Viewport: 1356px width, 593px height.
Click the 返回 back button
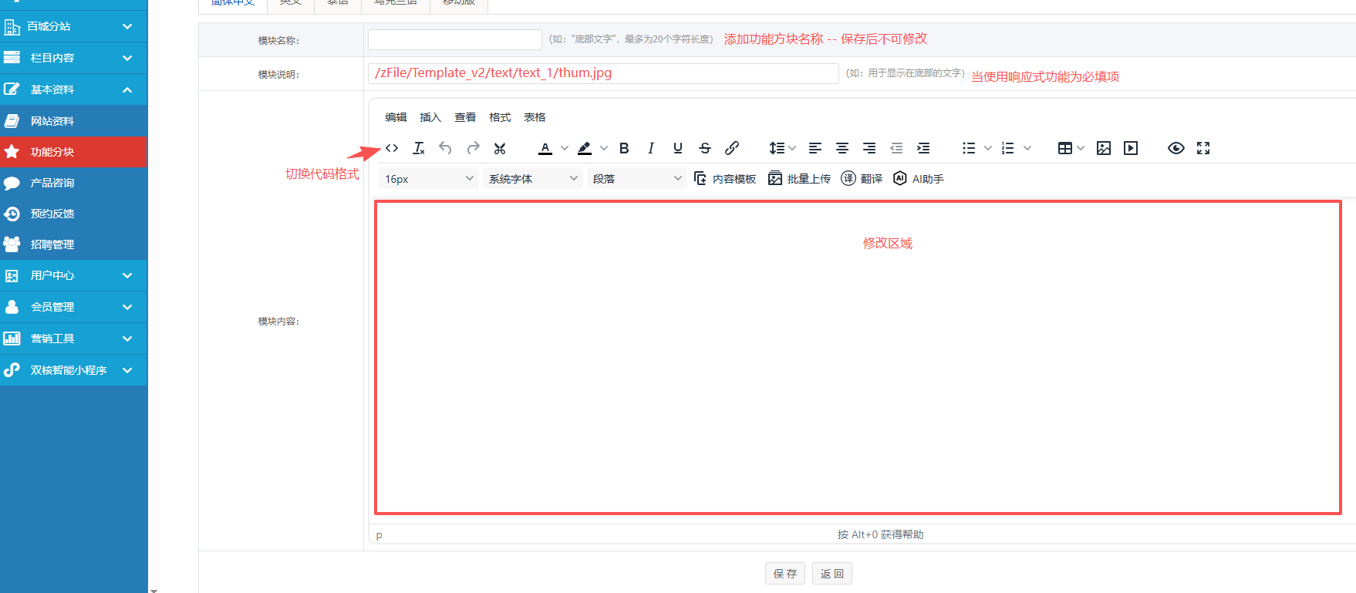[x=832, y=574]
